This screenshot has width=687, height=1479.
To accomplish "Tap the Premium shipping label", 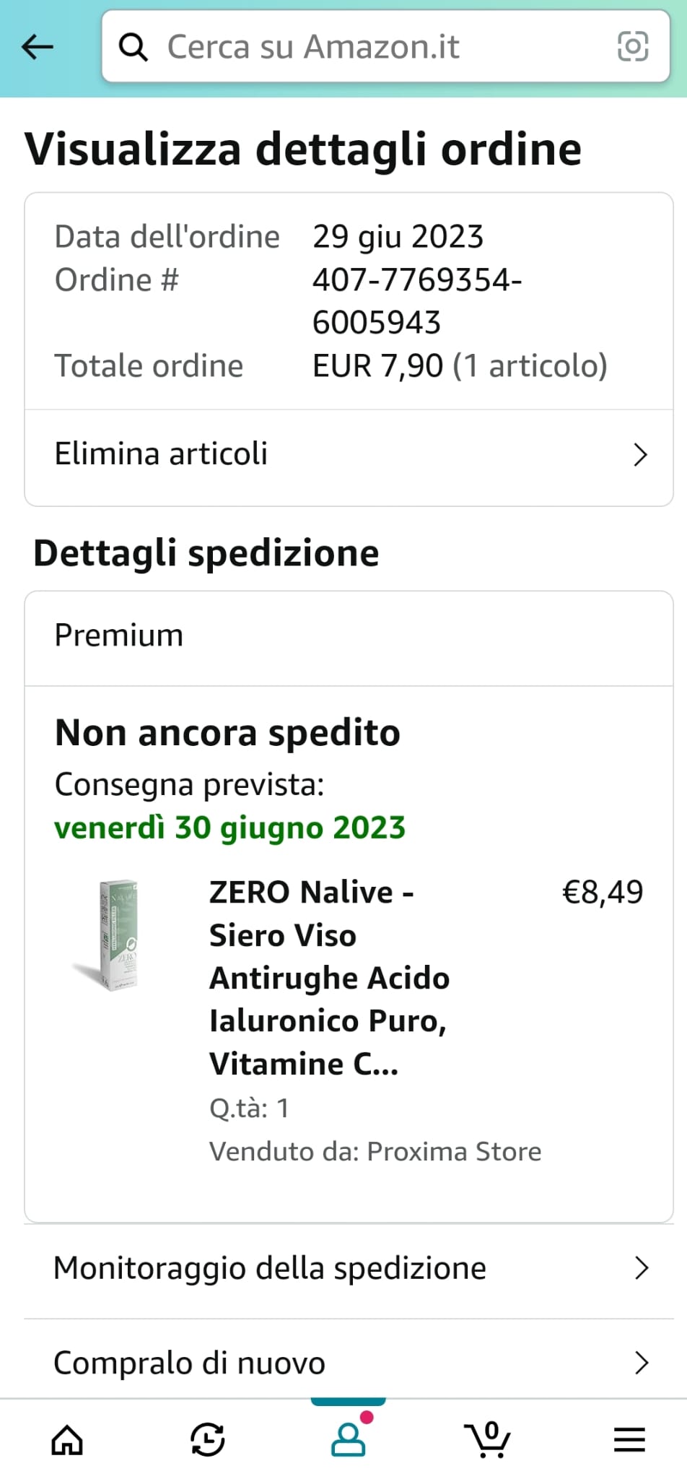I will pos(119,636).
